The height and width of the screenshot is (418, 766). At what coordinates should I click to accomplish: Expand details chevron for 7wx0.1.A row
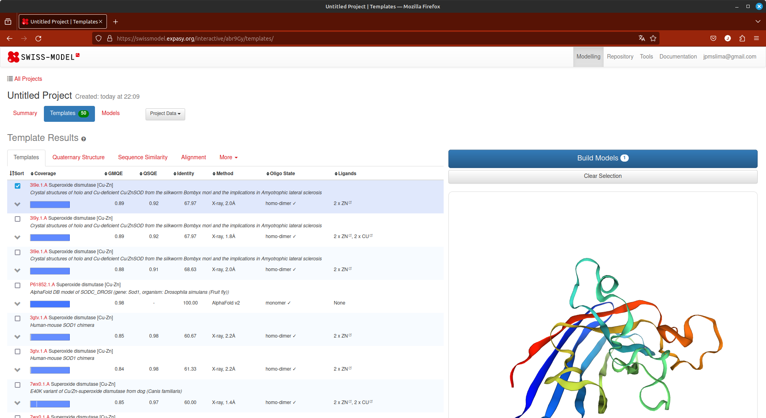(x=17, y=403)
